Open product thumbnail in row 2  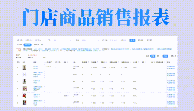pyautogui.click(x=25, y=75)
